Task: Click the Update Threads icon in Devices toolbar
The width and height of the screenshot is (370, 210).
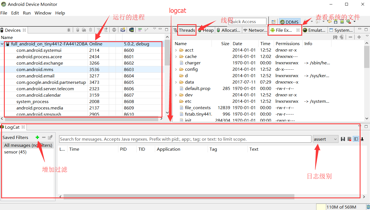Action: [x=98, y=30]
